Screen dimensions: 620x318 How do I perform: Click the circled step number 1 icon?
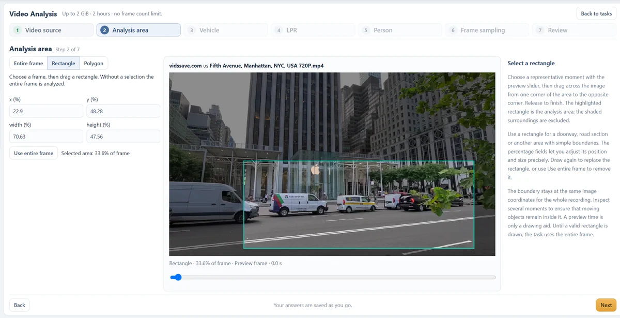(17, 30)
